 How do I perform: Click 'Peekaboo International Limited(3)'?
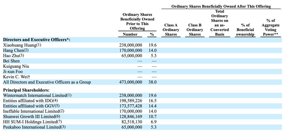pos(34,127)
